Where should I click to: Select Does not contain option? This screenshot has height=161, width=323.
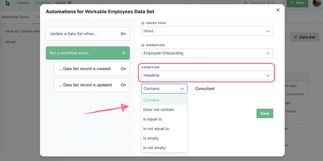[164, 110]
